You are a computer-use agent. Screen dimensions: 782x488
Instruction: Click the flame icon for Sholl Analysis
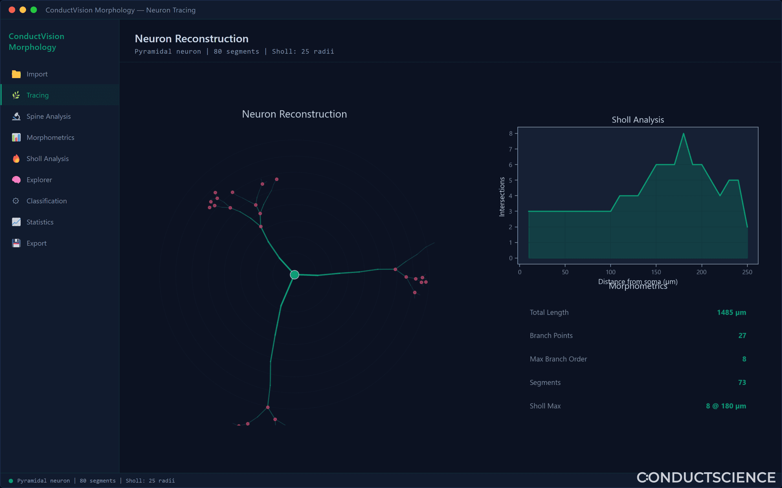[x=16, y=159]
